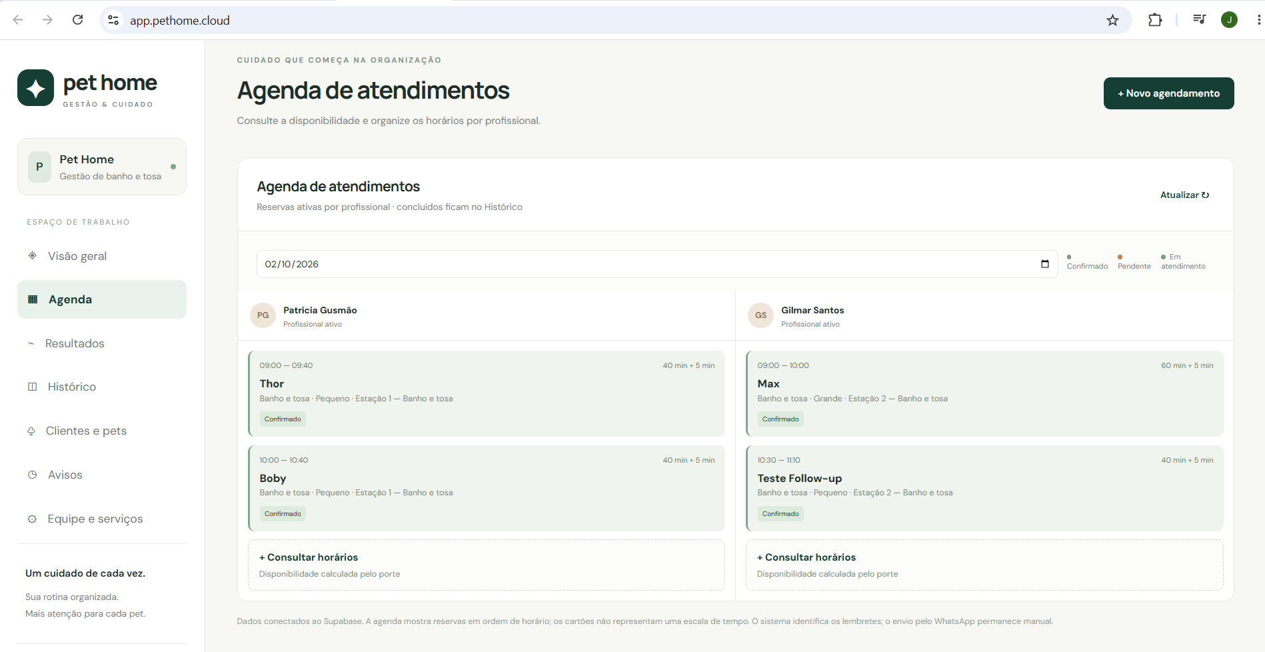Open the Resultados section
Screen dimensions: 1265x652
102,343
